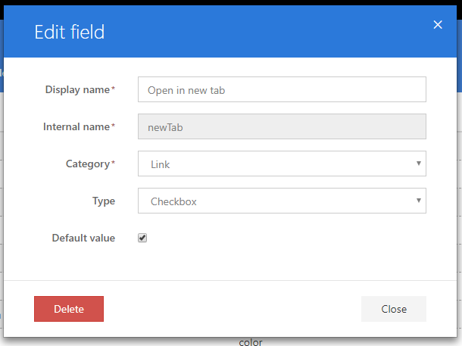This screenshot has width=462, height=346.
Task: Close the Edit field dialog with X
Action: click(x=438, y=25)
